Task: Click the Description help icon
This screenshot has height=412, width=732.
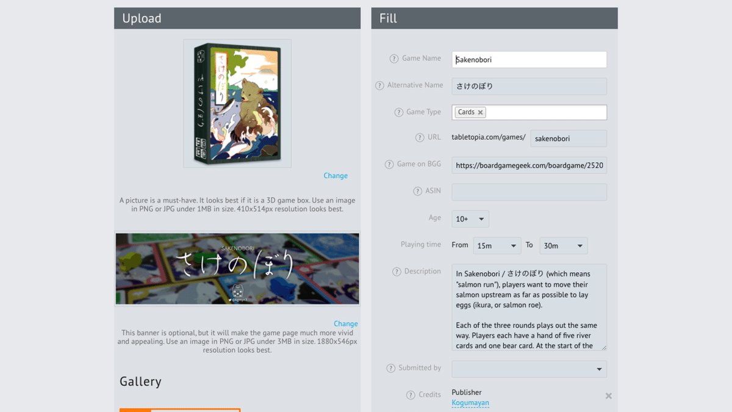Action: tap(396, 272)
